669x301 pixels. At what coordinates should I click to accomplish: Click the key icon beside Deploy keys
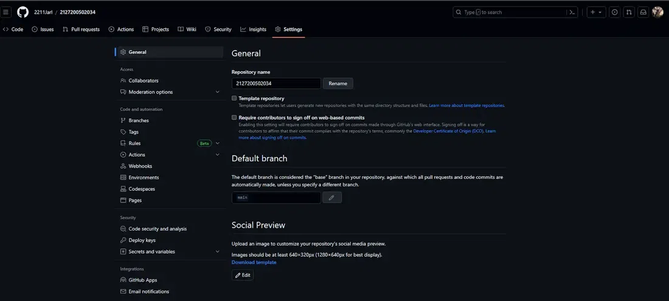tap(123, 240)
